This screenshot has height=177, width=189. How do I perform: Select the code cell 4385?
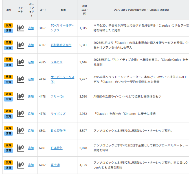tap(42, 62)
